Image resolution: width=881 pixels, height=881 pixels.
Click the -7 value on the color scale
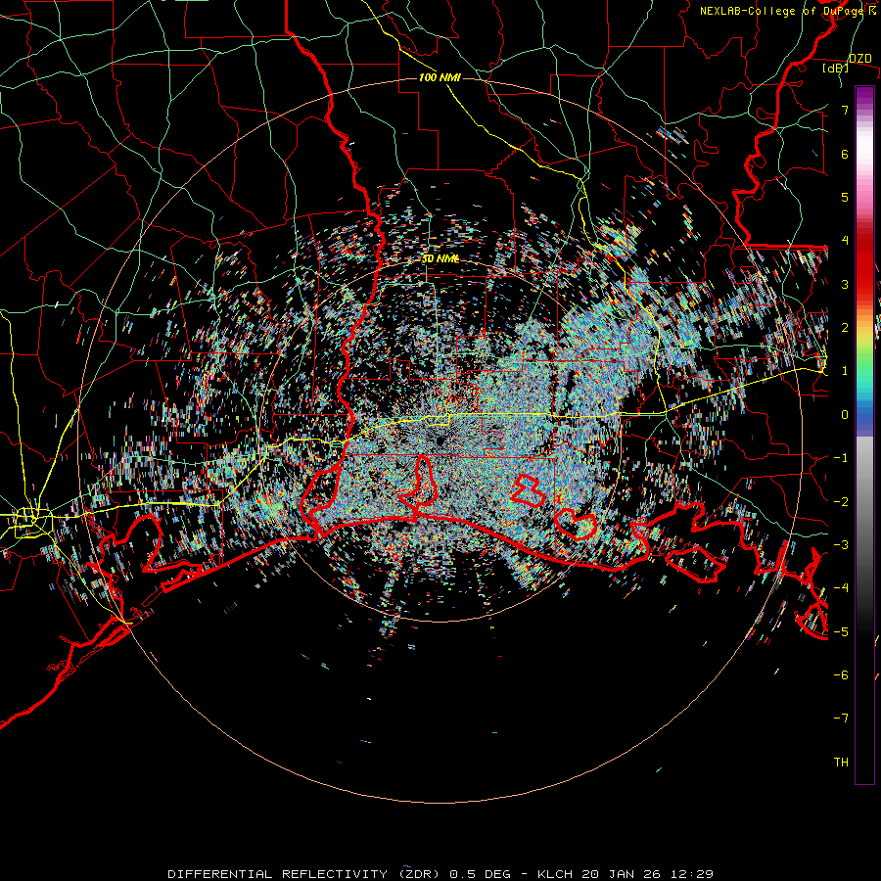[841, 719]
